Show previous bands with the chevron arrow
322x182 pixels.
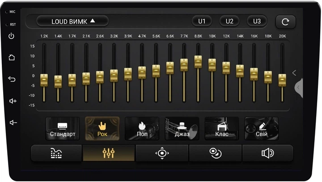click(x=294, y=73)
